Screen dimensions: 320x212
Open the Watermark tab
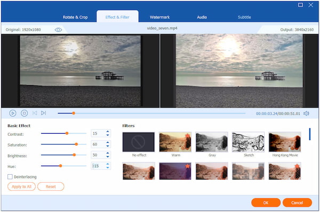tap(159, 18)
